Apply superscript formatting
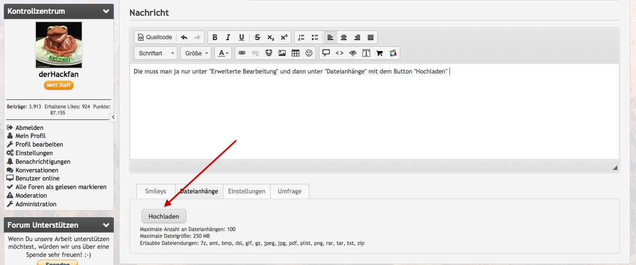 coord(284,37)
